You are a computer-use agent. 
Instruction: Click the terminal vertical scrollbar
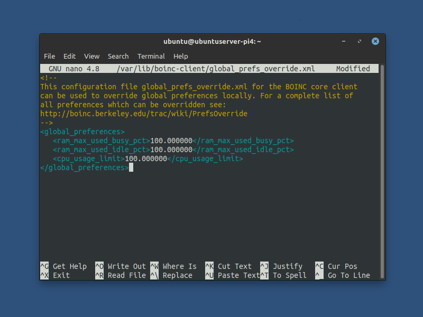pos(382,171)
